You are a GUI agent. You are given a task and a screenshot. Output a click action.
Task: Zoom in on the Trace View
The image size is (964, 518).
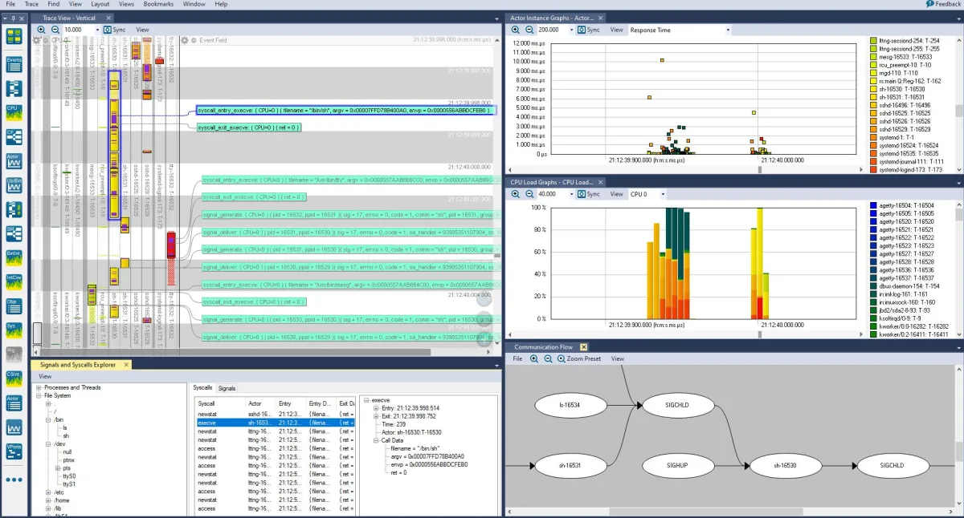point(41,30)
